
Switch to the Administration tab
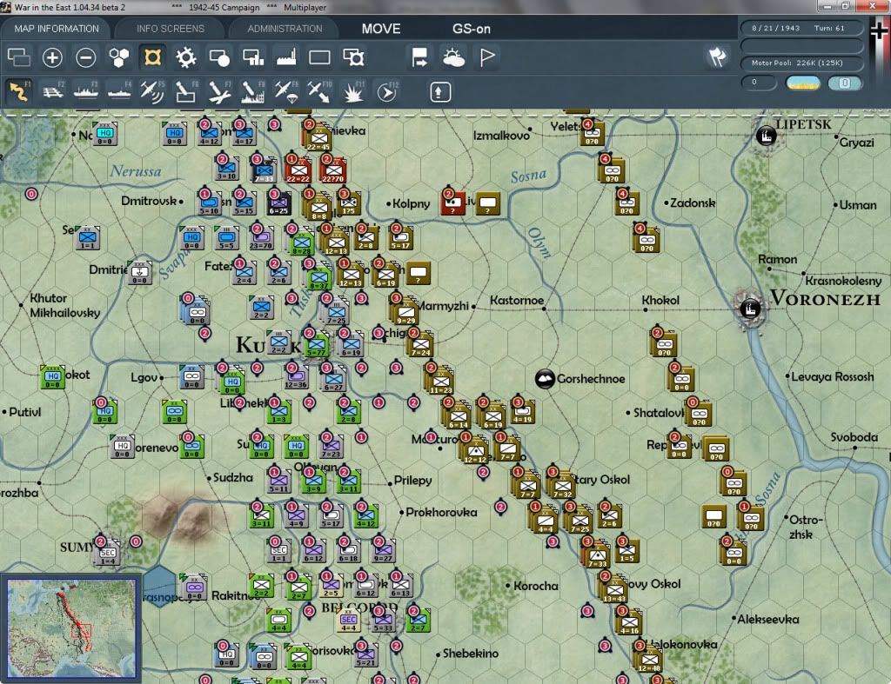click(285, 29)
